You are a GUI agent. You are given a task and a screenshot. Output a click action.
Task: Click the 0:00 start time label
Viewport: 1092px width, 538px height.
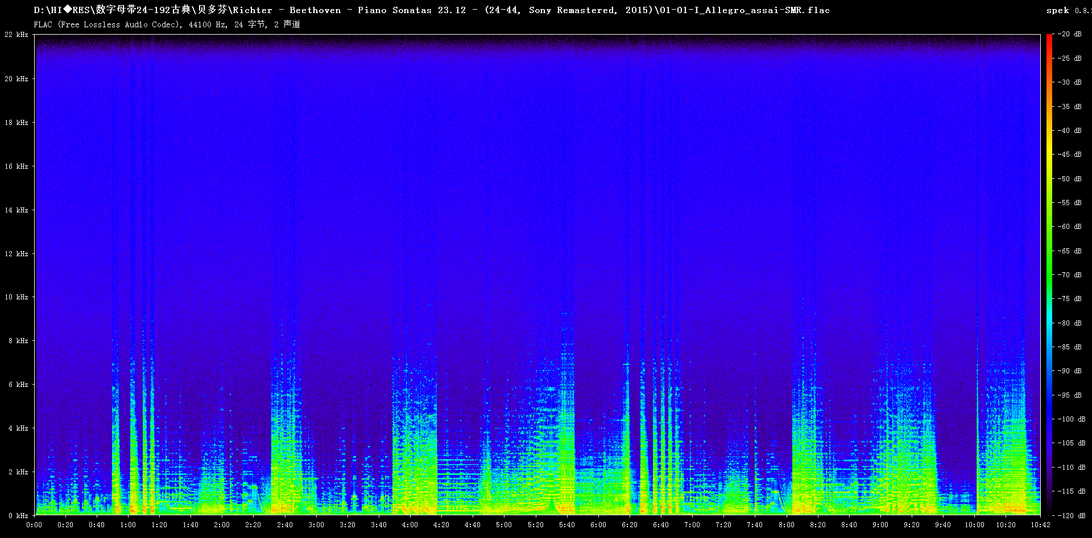click(x=34, y=525)
